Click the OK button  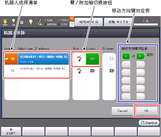point(147,111)
